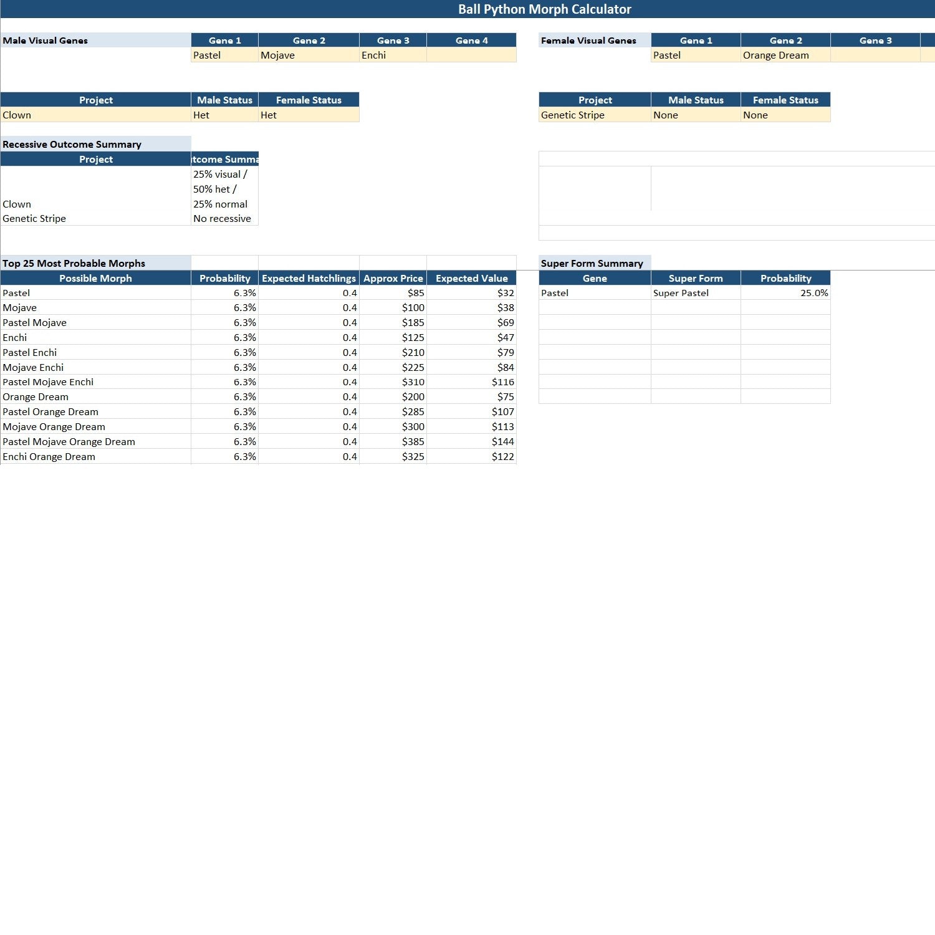Select Genetic Stripe male status 'None' cell

(696, 115)
